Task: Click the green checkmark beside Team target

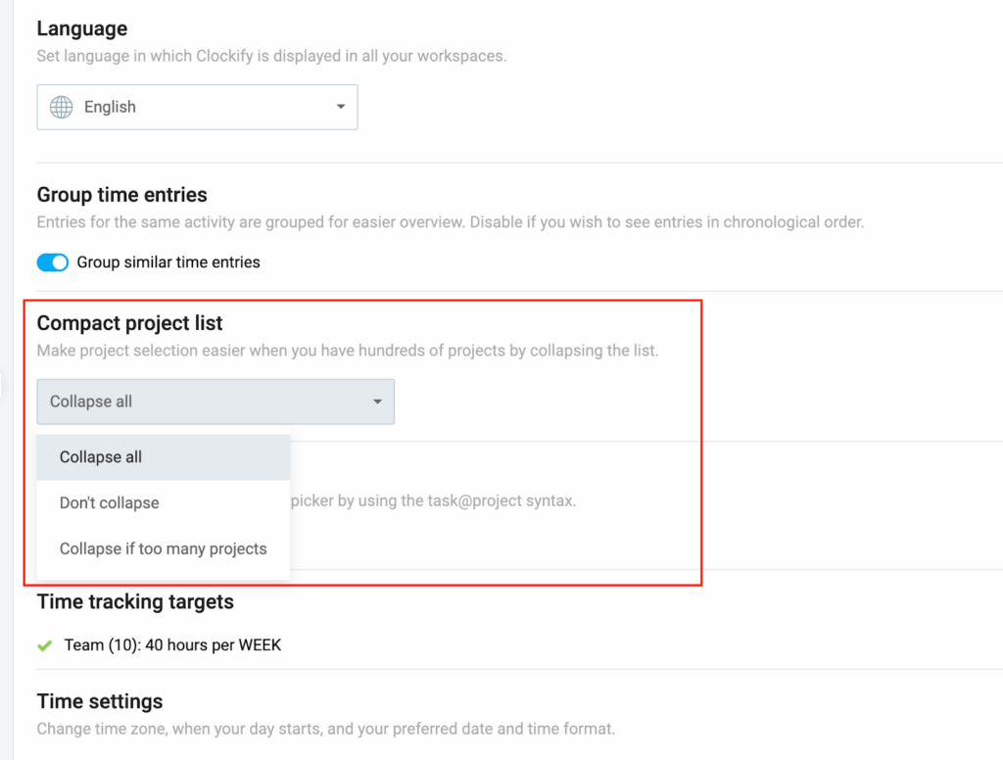Action: pyautogui.click(x=44, y=645)
